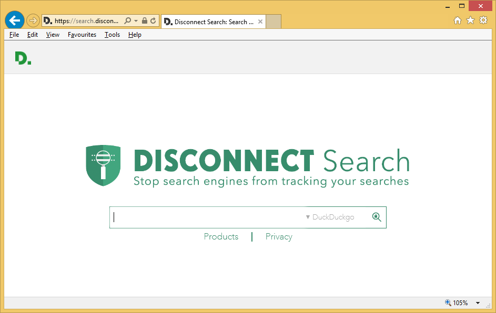
Task: Open the Privacy link
Action: [x=278, y=236]
